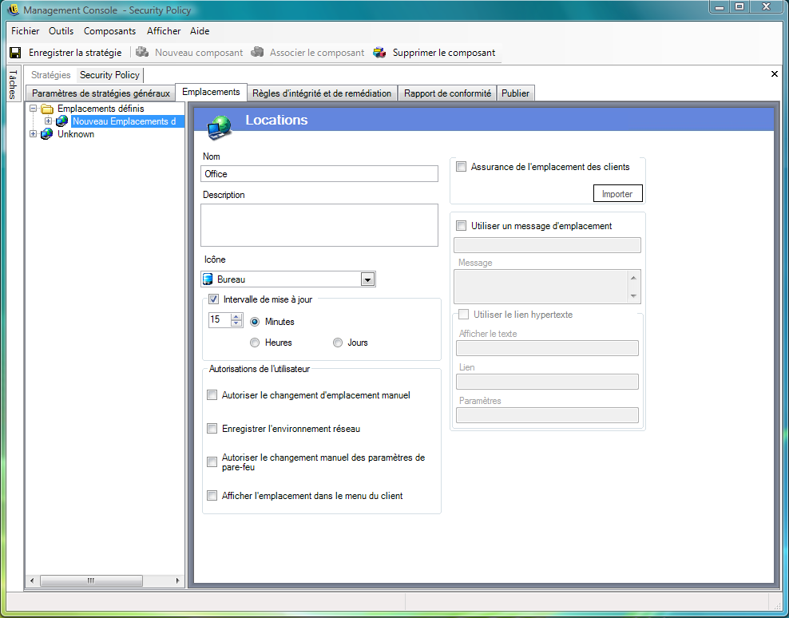Image resolution: width=789 pixels, height=618 pixels.
Task: Switch to the Stratégies tab
Action: pos(51,75)
